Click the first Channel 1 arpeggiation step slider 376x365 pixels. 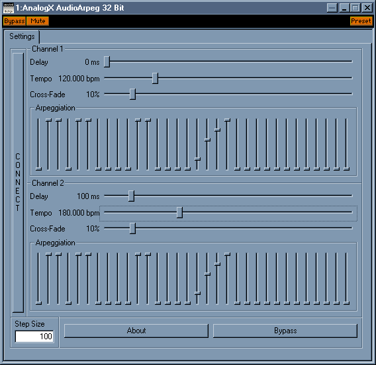38,144
